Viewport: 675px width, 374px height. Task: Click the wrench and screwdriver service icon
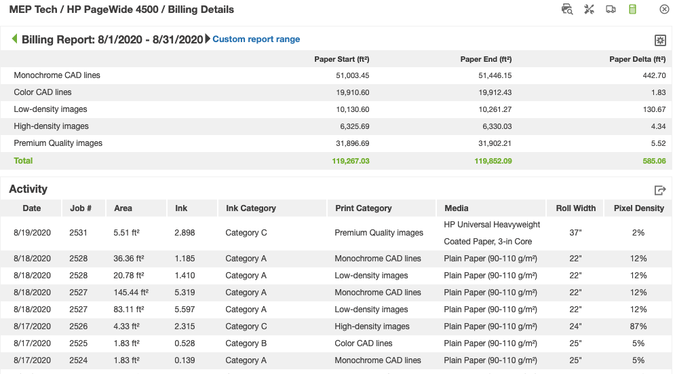point(589,10)
